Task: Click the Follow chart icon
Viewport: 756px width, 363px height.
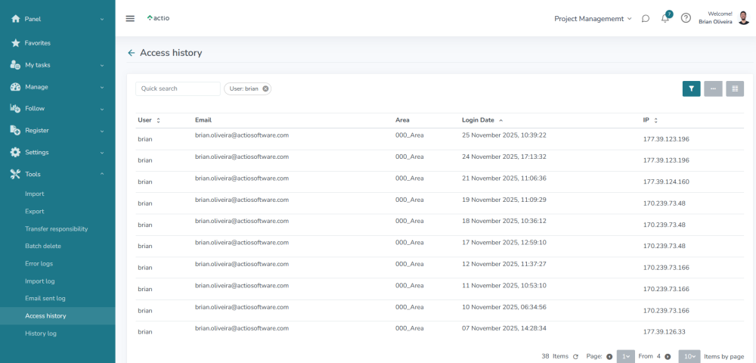Action: coord(15,108)
